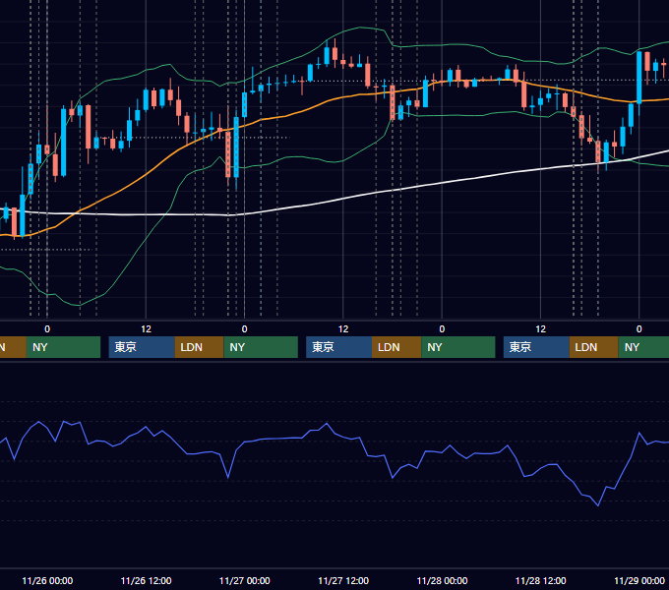Screen dimensions: 669x590
Task: Click the 11/27 00:00 date label
Action: (244, 580)
